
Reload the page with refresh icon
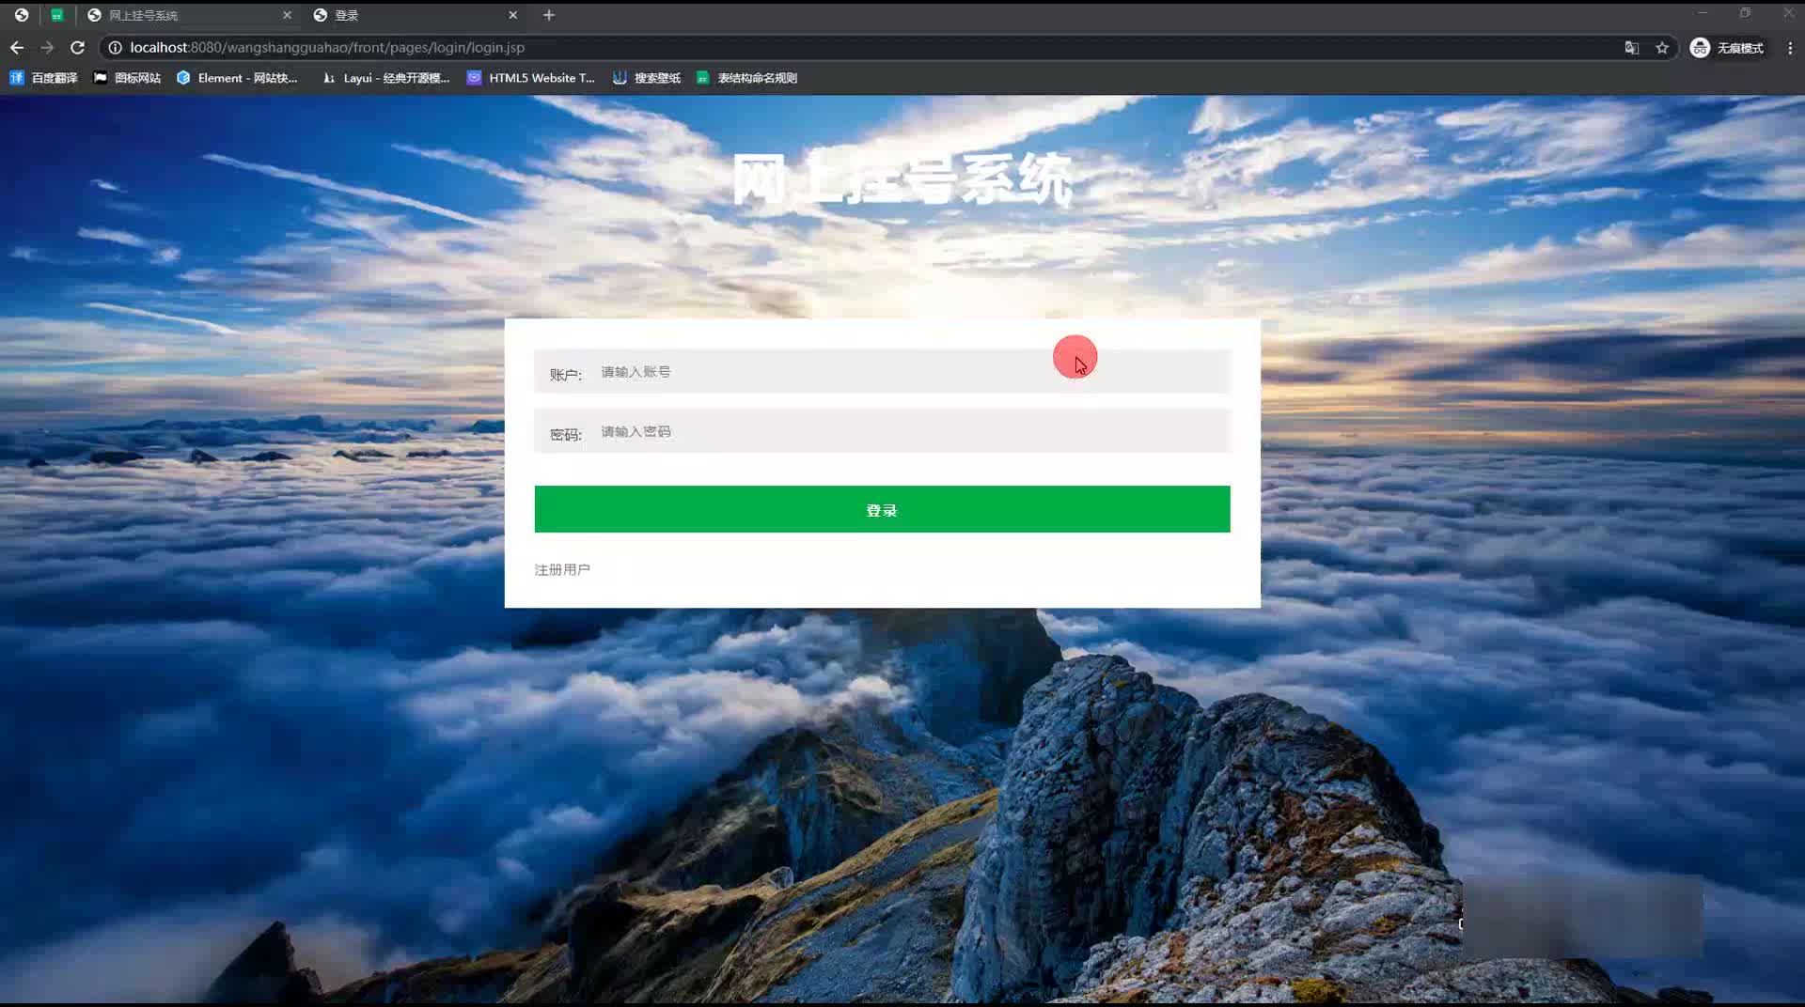(78, 47)
